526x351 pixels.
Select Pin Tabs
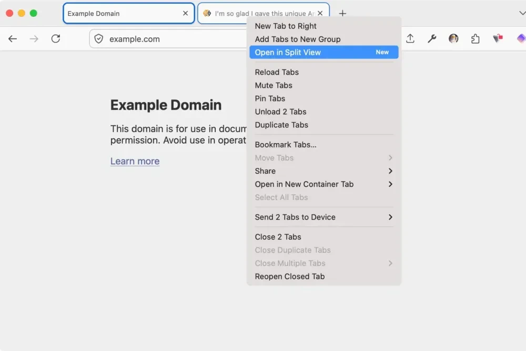[x=323, y=98]
